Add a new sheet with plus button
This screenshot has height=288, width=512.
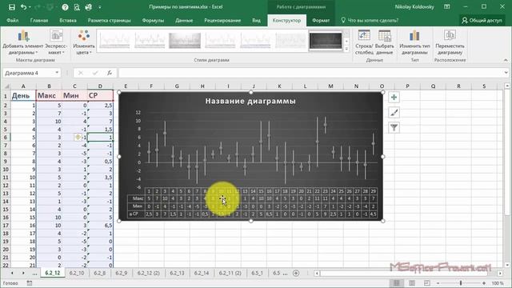click(x=296, y=274)
